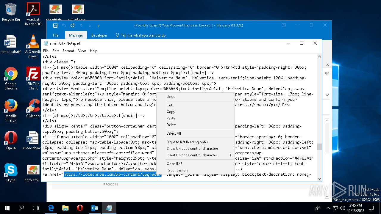Screen dimensions: 381x214
Task: Open Action Center notifications
Action: (371, 208)
